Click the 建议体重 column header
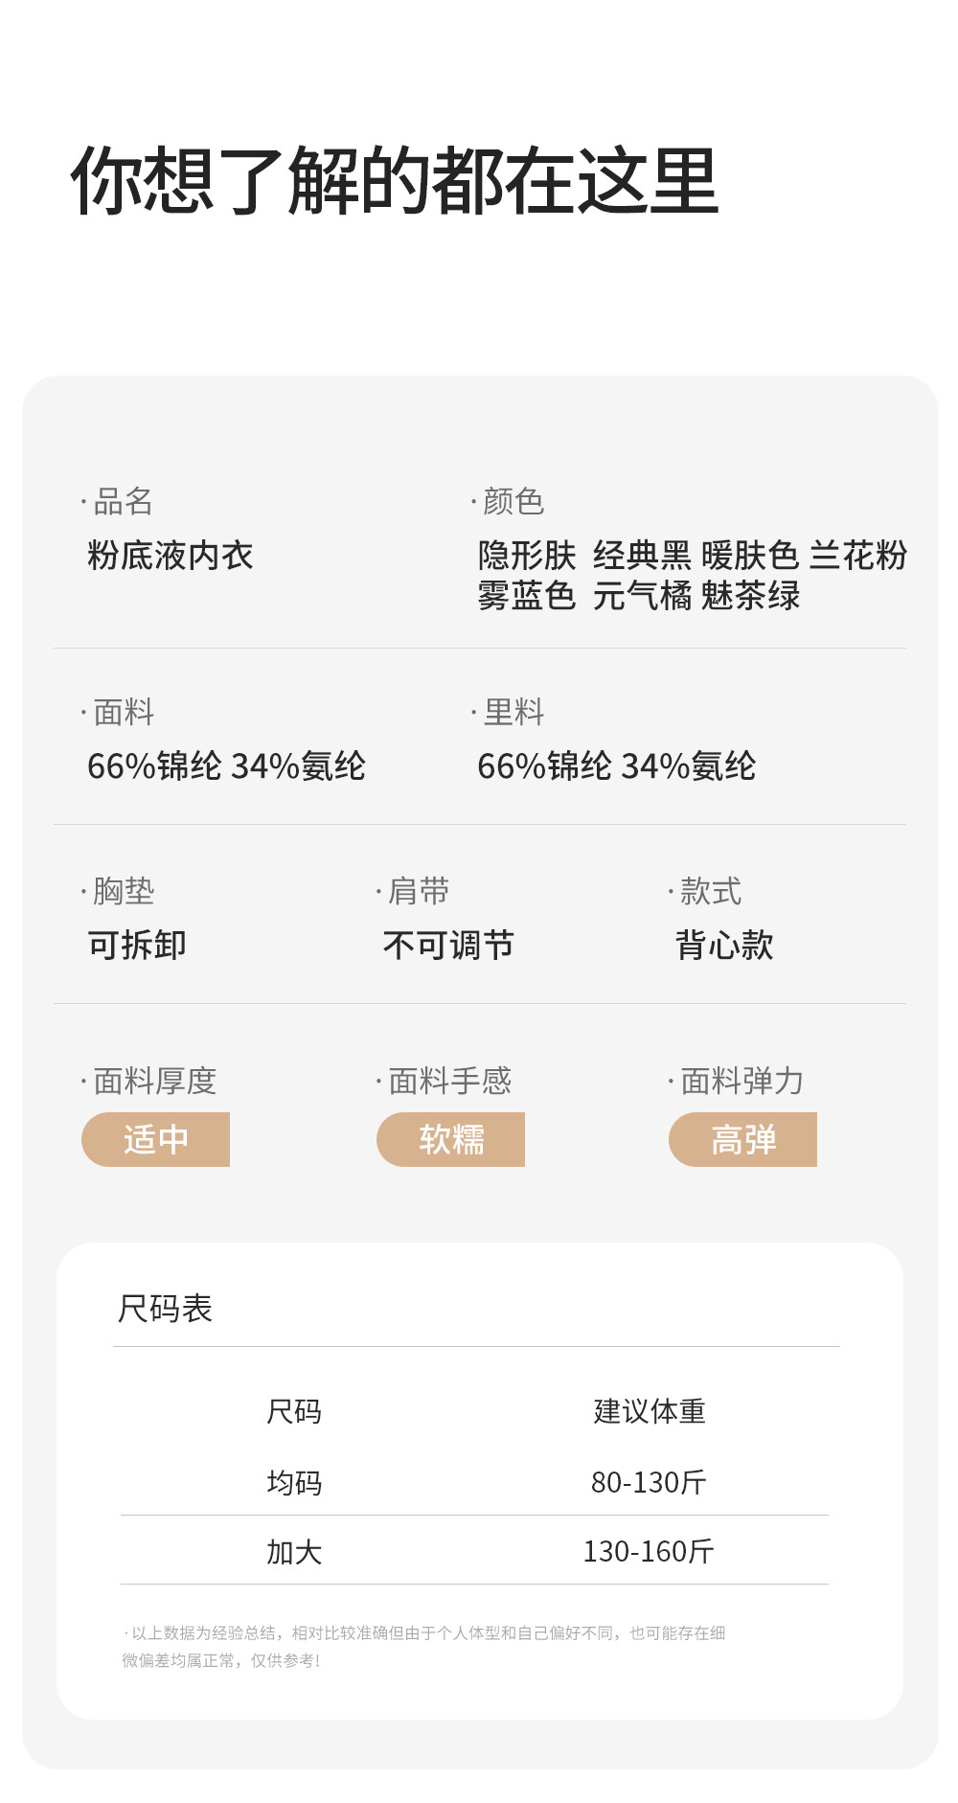958x1803 pixels. (x=649, y=1411)
